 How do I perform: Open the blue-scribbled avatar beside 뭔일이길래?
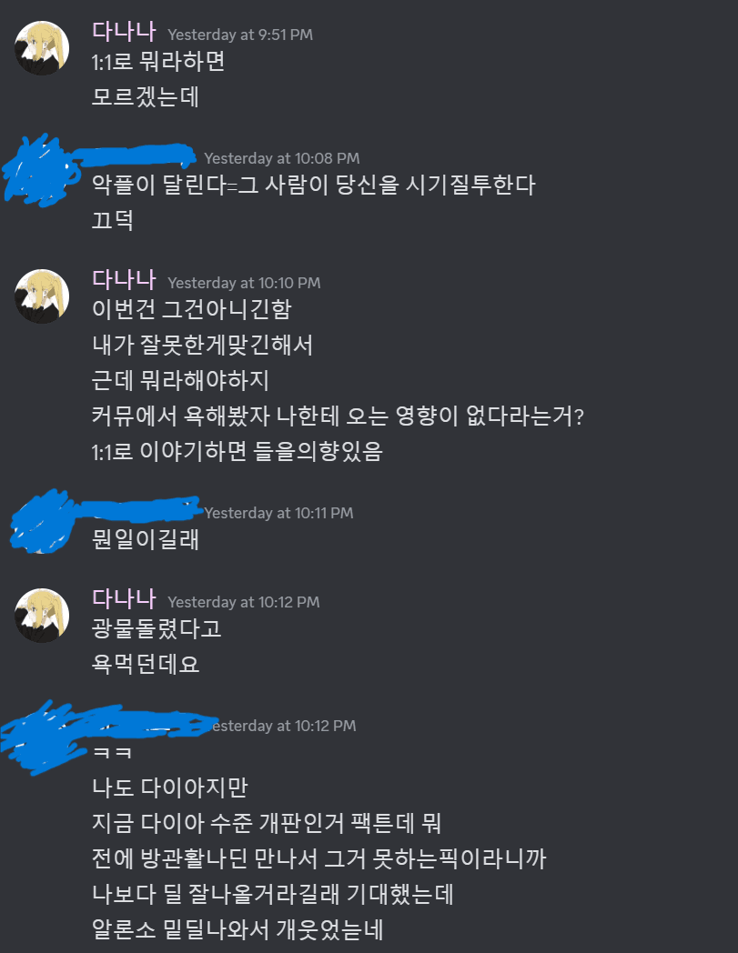pos(42,521)
